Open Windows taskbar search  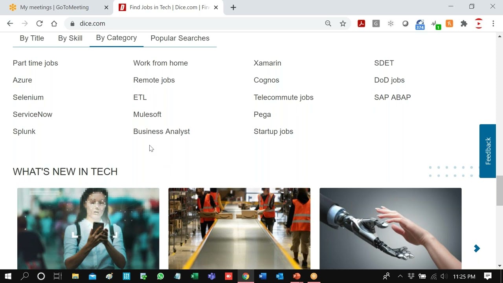tap(24, 276)
